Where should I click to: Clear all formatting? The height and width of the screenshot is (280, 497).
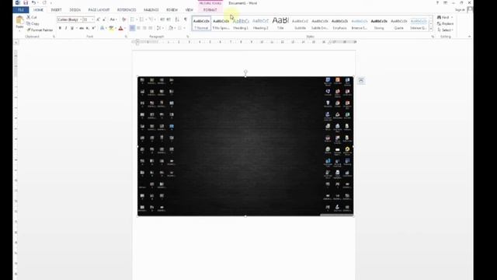(x=123, y=19)
